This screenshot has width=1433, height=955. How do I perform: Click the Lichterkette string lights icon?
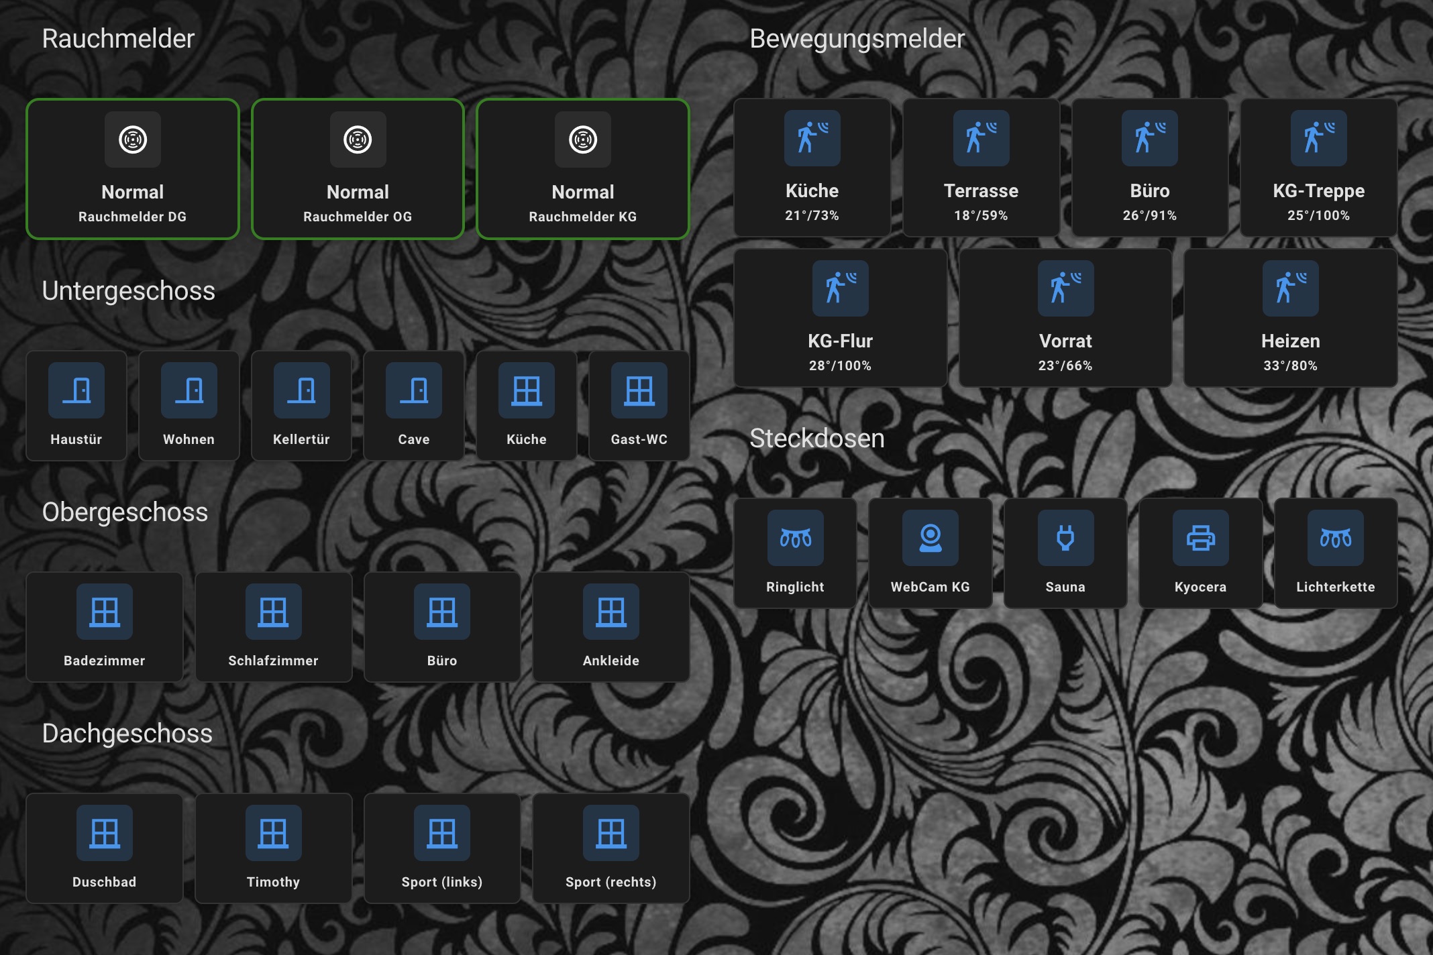(1335, 538)
